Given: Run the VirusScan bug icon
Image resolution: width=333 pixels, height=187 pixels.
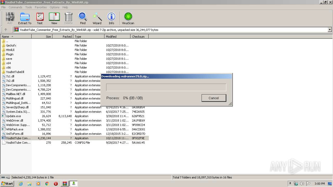Looking at the screenshot, I should click(x=128, y=18).
